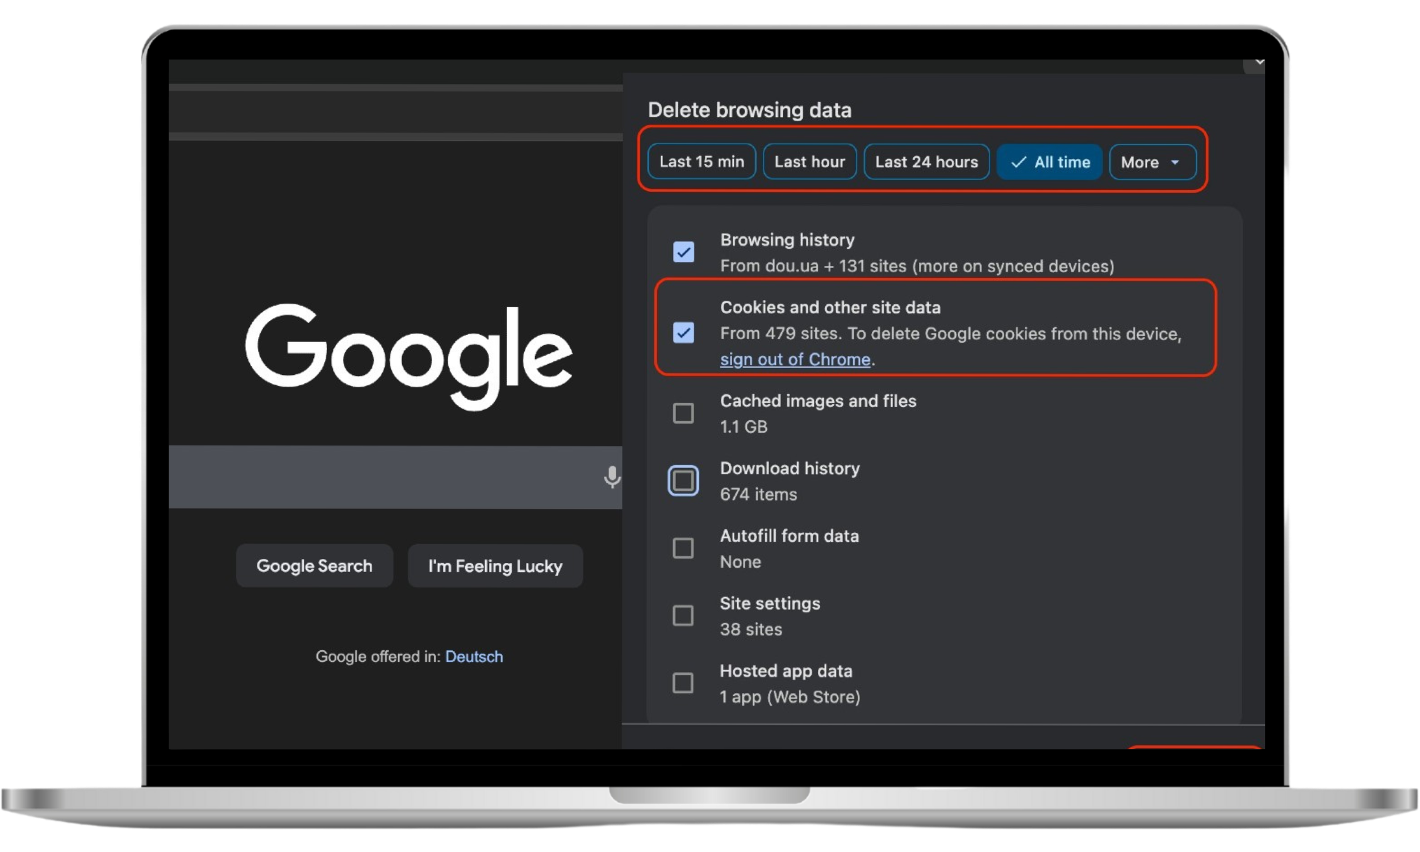
Task: Check the Site settings box
Action: point(683,616)
